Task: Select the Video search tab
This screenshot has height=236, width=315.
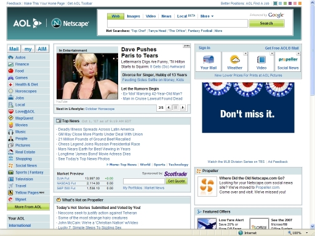Action: point(151,16)
